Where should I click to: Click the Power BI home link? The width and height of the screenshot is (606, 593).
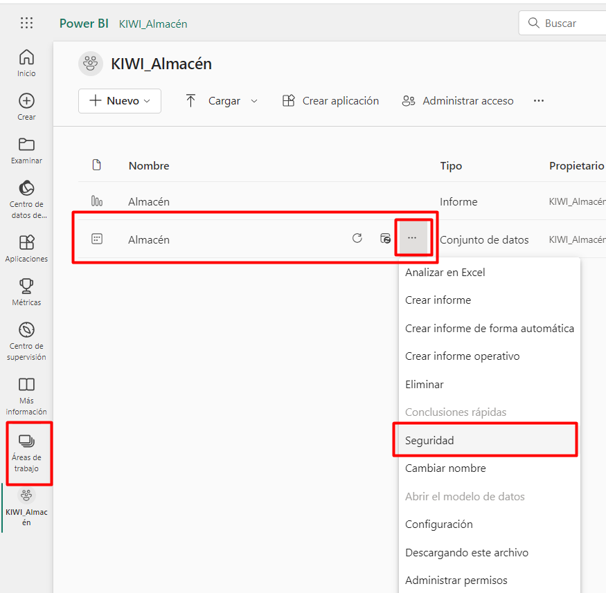pos(84,24)
